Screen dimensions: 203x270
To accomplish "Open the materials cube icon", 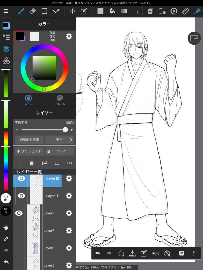I will [6, 61].
